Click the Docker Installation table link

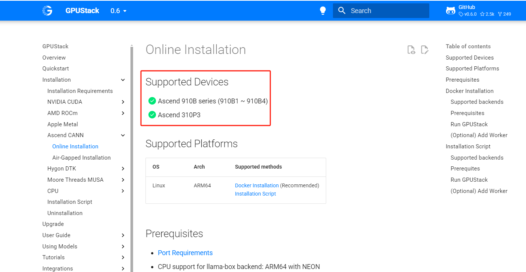tap(257, 185)
